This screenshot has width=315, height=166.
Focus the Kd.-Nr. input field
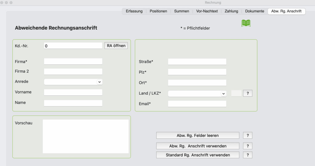[73, 46]
